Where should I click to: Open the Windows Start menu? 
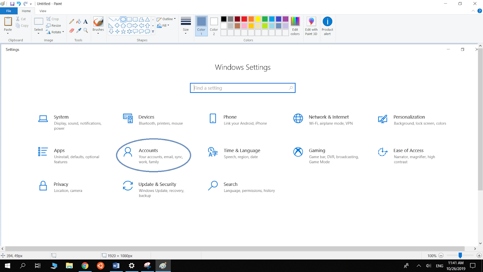(8, 266)
